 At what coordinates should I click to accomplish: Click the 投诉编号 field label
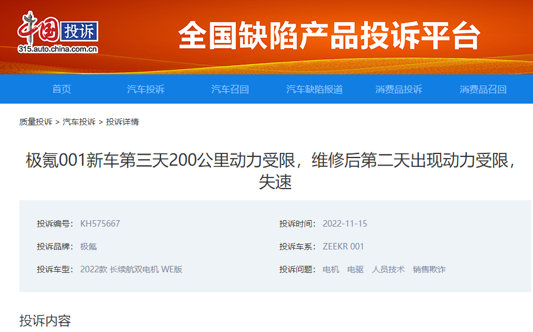pos(54,224)
